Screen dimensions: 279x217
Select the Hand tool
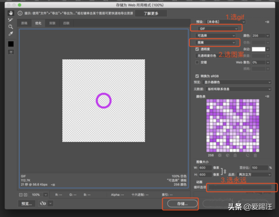point(11,13)
